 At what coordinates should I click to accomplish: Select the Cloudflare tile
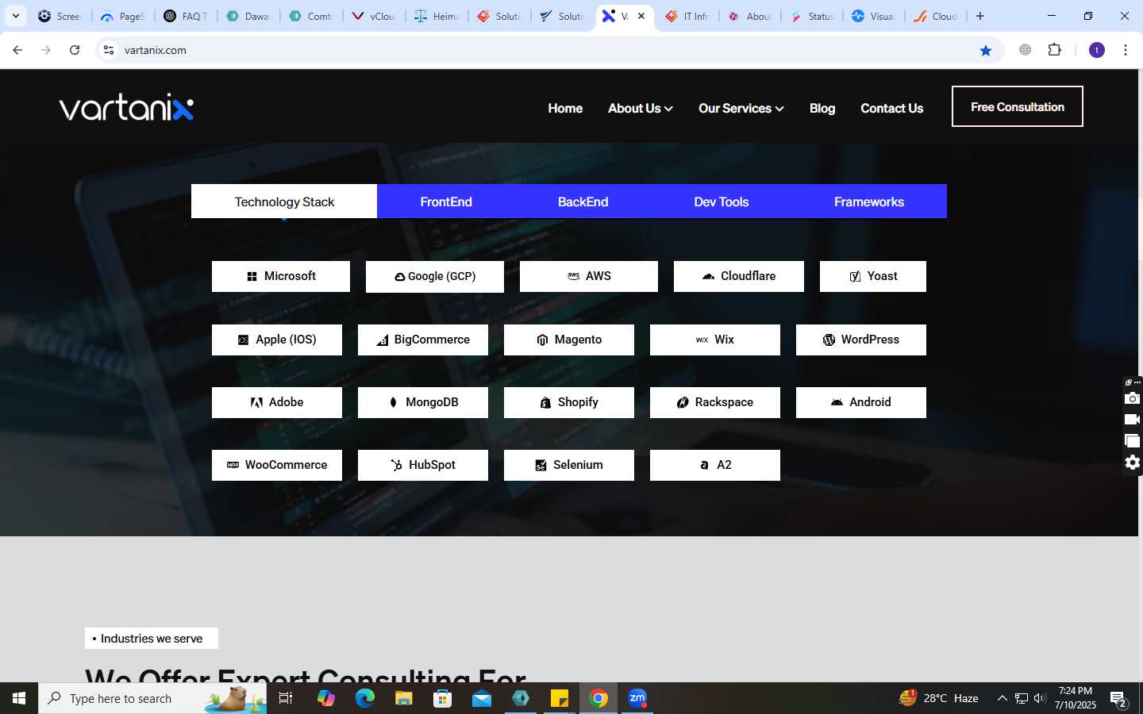(x=739, y=276)
